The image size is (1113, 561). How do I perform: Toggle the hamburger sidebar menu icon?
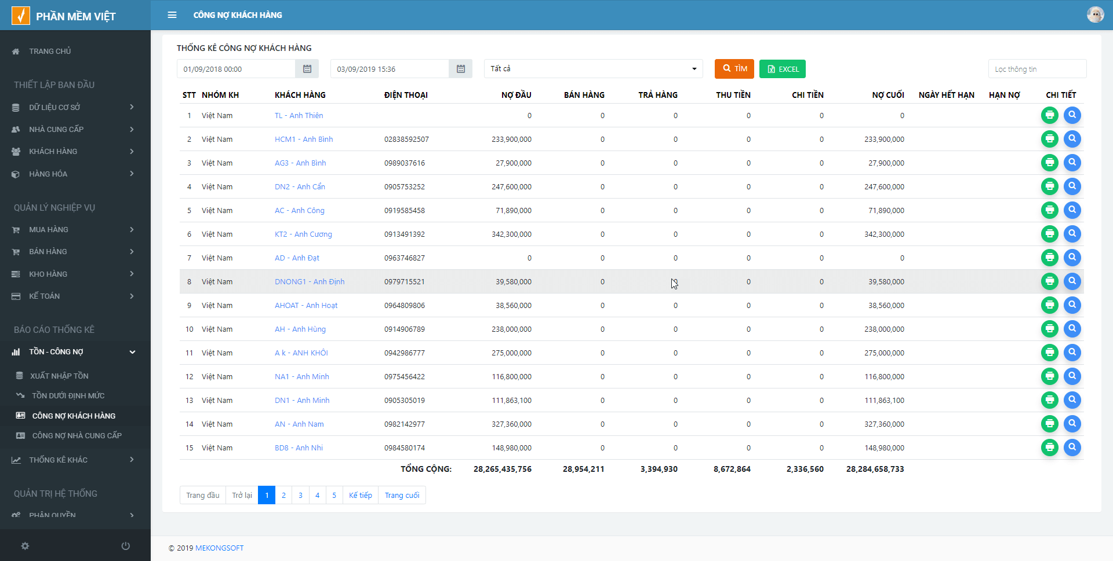coord(172,15)
